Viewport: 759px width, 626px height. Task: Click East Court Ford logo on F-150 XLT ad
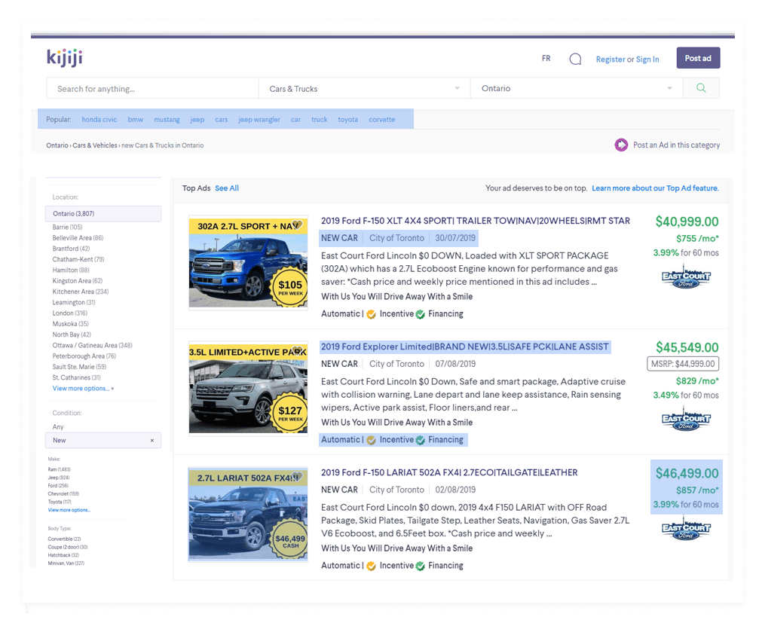[x=686, y=276]
